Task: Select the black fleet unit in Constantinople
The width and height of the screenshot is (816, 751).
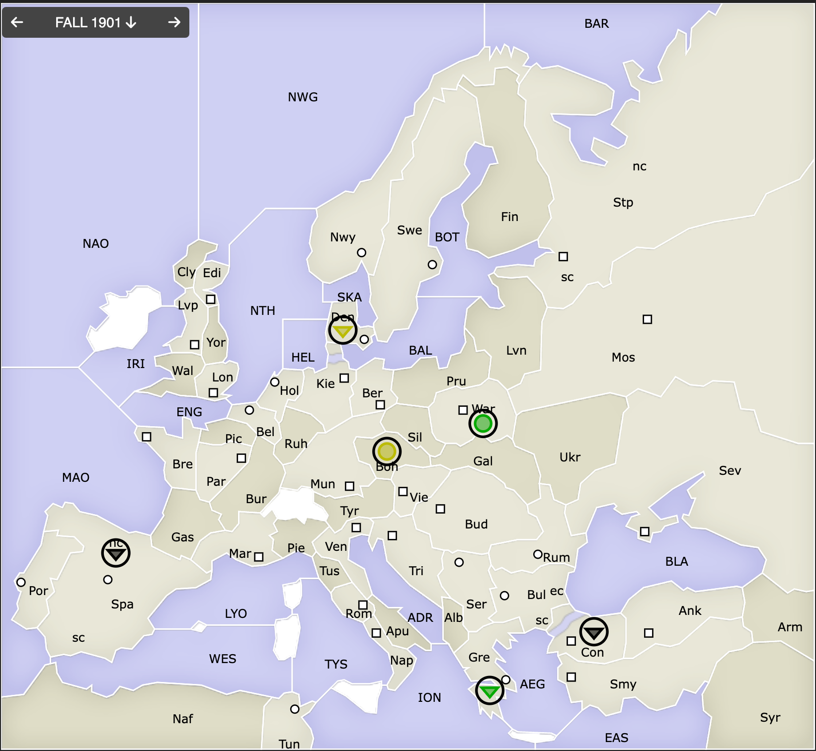Action: click(x=593, y=632)
